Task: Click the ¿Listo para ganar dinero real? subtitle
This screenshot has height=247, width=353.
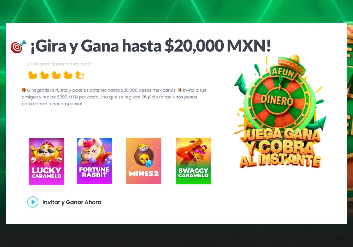Action: (x=59, y=64)
